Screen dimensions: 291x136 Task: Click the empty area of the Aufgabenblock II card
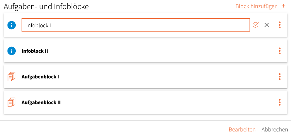tap(167, 102)
